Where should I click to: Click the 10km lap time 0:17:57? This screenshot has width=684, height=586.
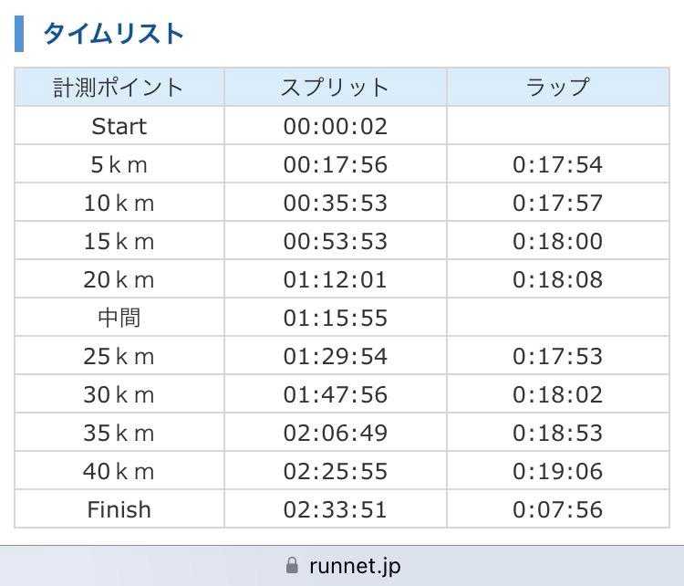pos(557,203)
